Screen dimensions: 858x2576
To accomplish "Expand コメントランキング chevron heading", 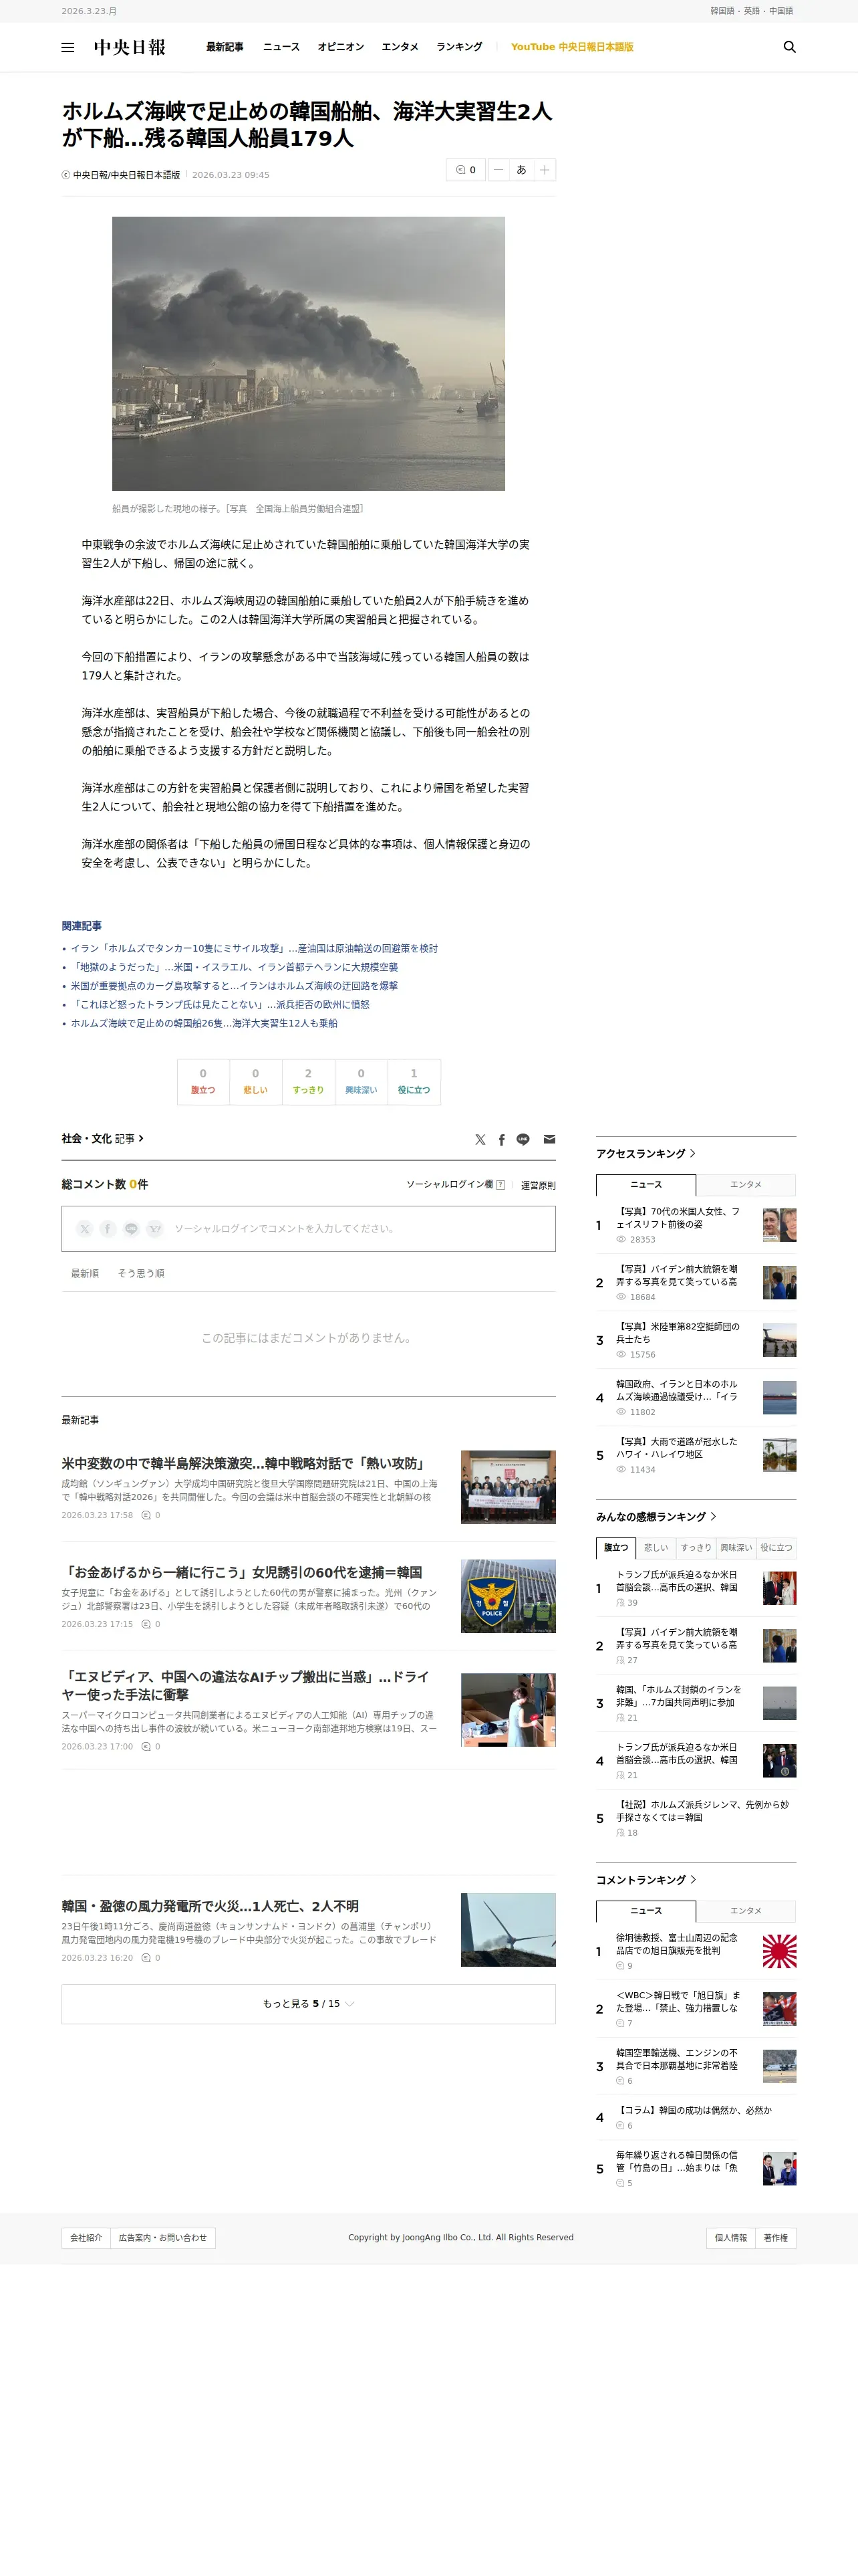I will click(x=646, y=1880).
